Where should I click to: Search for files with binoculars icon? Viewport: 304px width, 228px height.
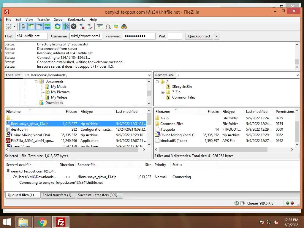[x=124, y=26]
